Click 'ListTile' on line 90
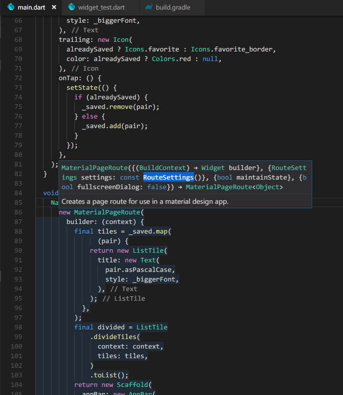Image resolution: width=343 pixels, height=395 pixels. point(148,251)
